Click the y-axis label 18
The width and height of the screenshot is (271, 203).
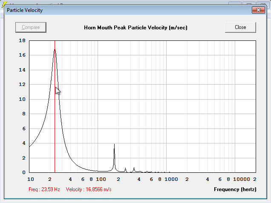pyautogui.click(x=22, y=40)
